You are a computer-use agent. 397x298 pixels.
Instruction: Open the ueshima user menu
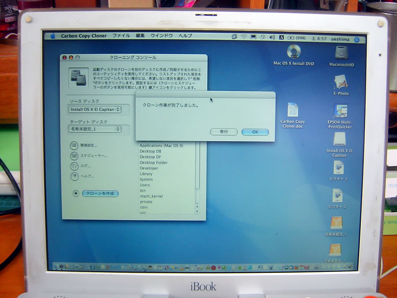tap(340, 39)
